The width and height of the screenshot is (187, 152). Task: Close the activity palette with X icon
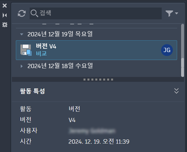click(x=5, y=6)
